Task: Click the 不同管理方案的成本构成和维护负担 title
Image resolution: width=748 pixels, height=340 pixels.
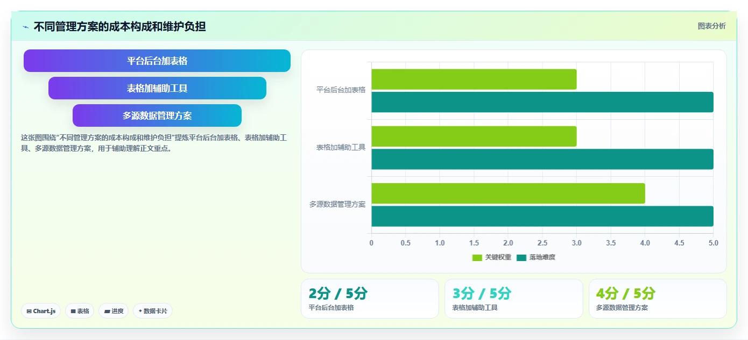Action: tap(120, 26)
